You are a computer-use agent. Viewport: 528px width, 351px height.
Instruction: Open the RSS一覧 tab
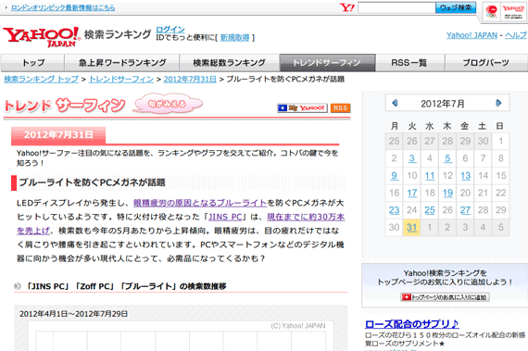pyautogui.click(x=410, y=63)
